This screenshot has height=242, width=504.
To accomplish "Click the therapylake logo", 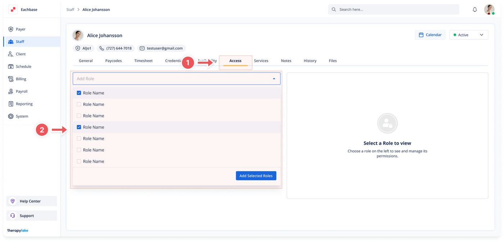I will pyautogui.click(x=18, y=230).
